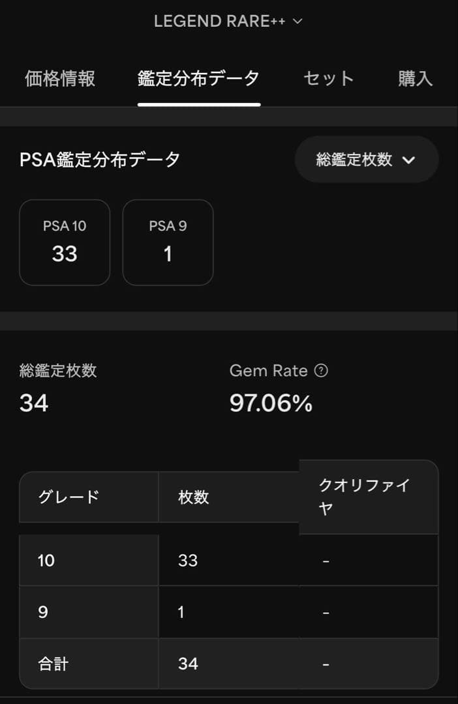Open the LEGEND RARE++ rarity selector

point(228,20)
